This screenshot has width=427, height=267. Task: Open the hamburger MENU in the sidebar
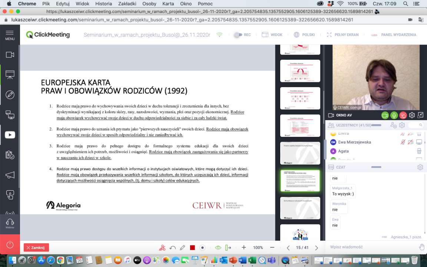(10, 35)
